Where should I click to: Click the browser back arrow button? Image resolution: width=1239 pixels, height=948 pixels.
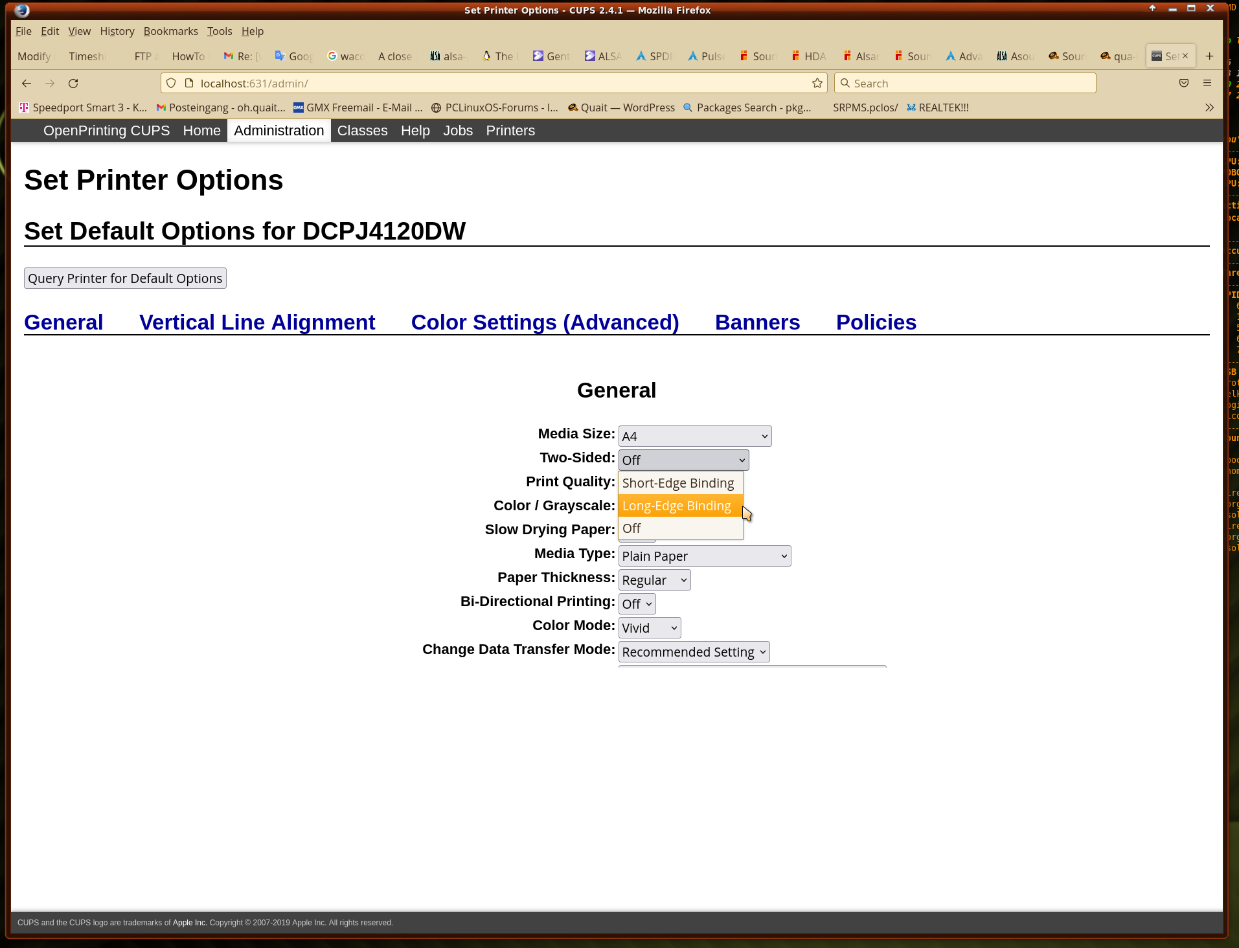click(x=27, y=84)
